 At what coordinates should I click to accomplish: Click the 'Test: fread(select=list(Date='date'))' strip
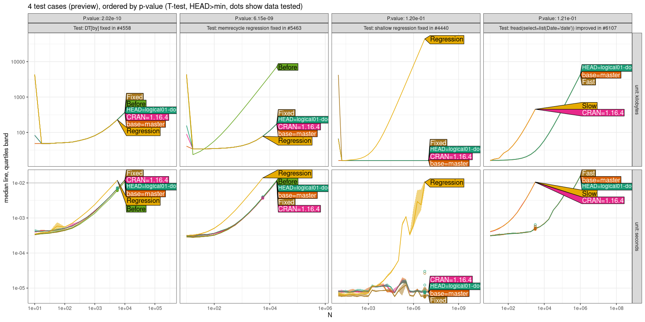pos(558,28)
